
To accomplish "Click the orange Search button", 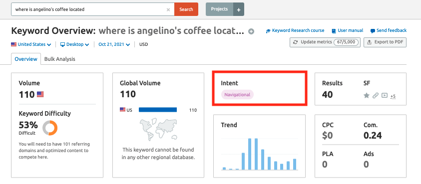I will point(186,9).
